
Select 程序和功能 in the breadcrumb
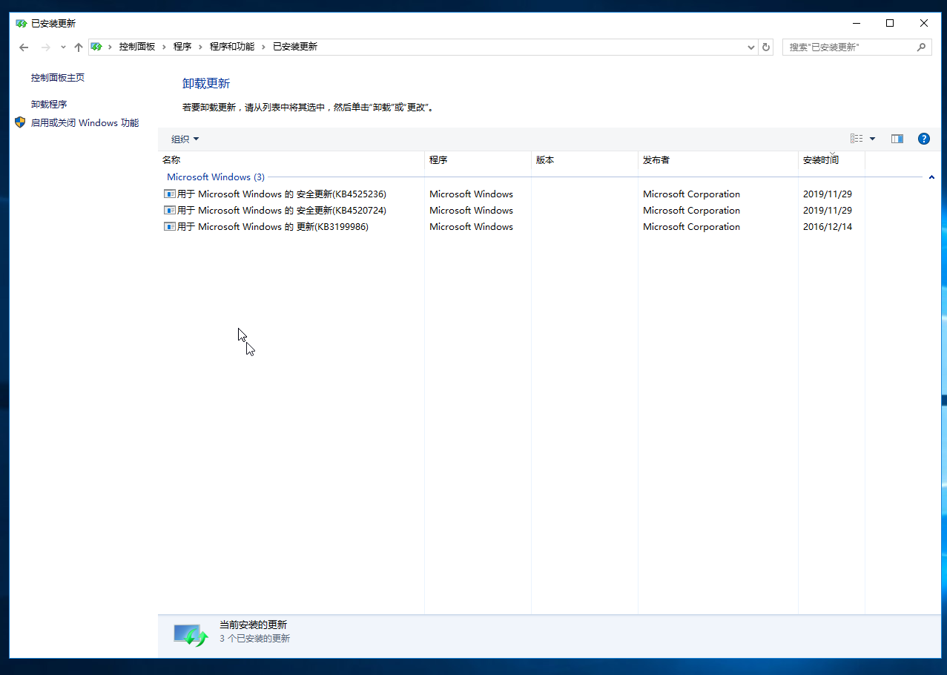pos(232,47)
